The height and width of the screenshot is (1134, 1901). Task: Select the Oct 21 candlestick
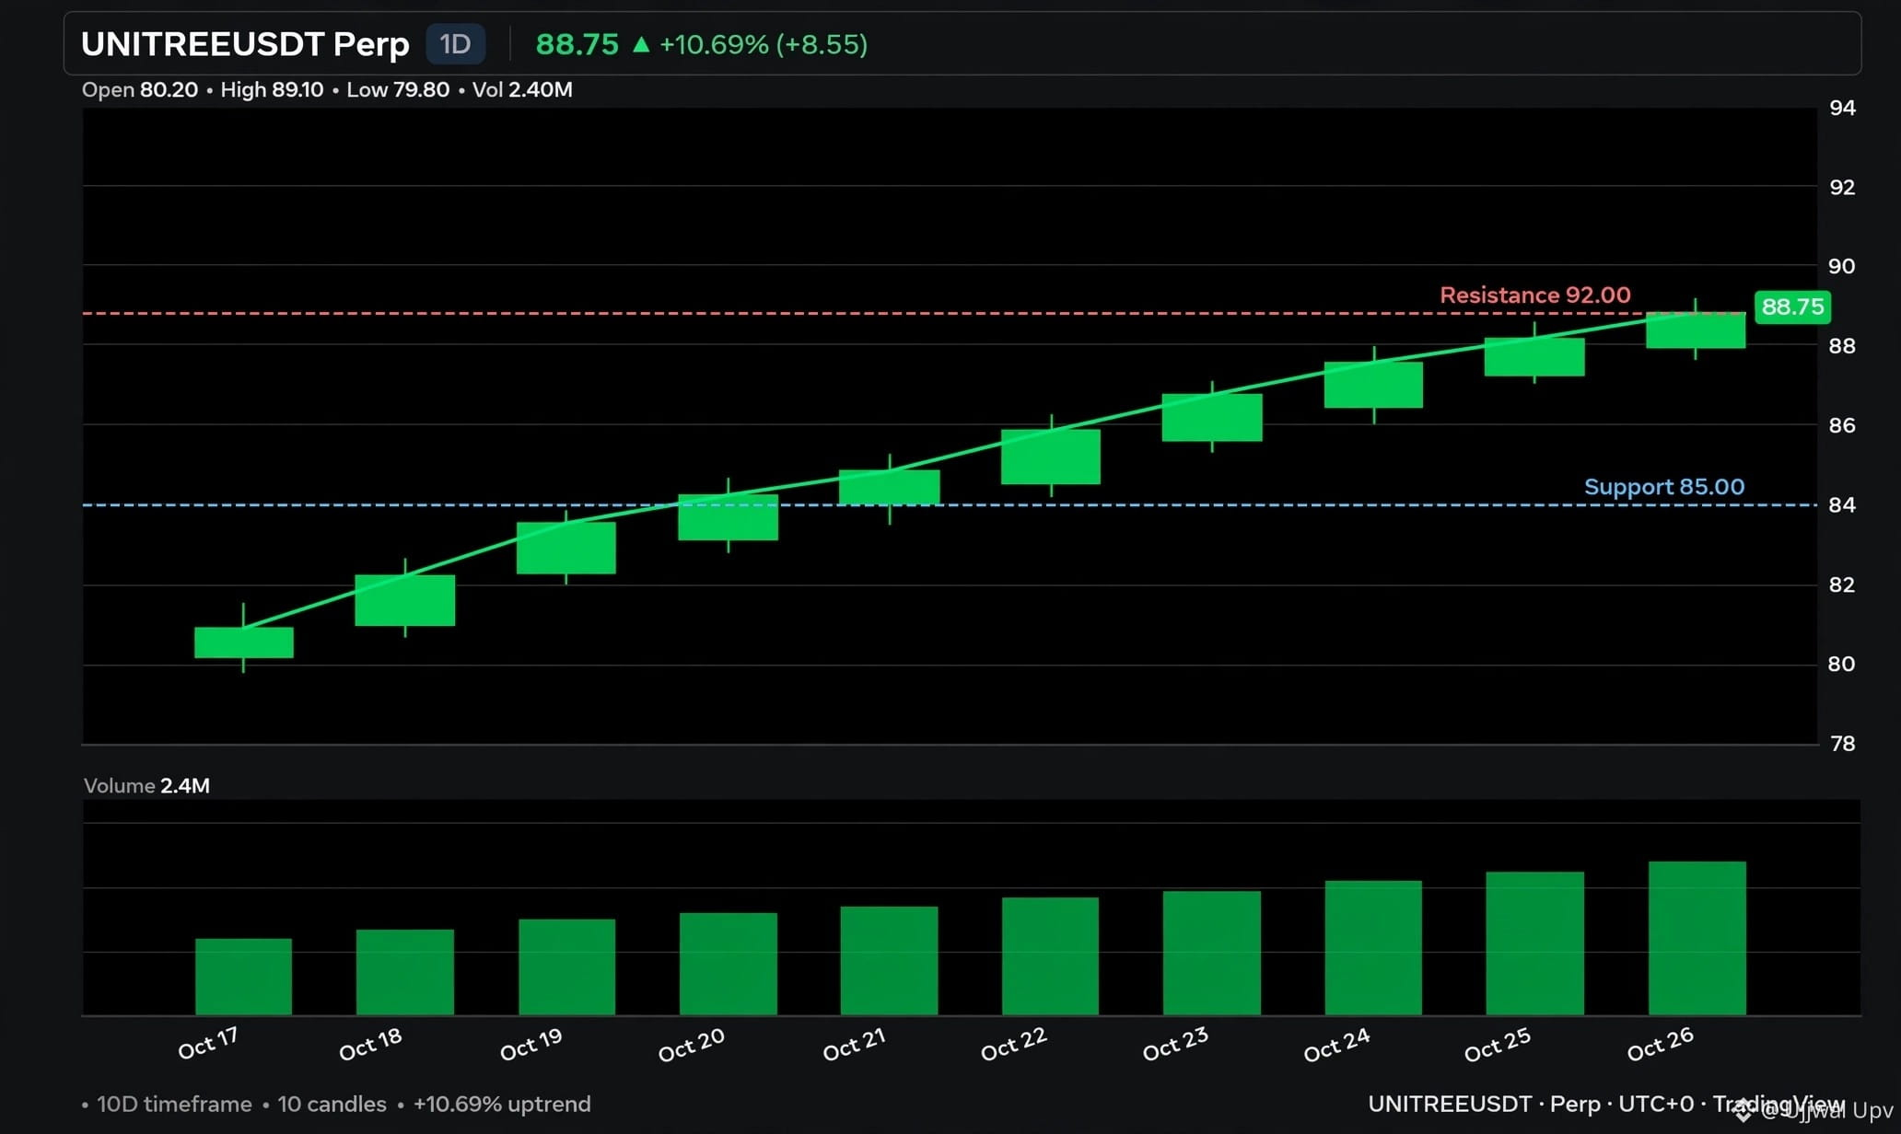pos(890,487)
